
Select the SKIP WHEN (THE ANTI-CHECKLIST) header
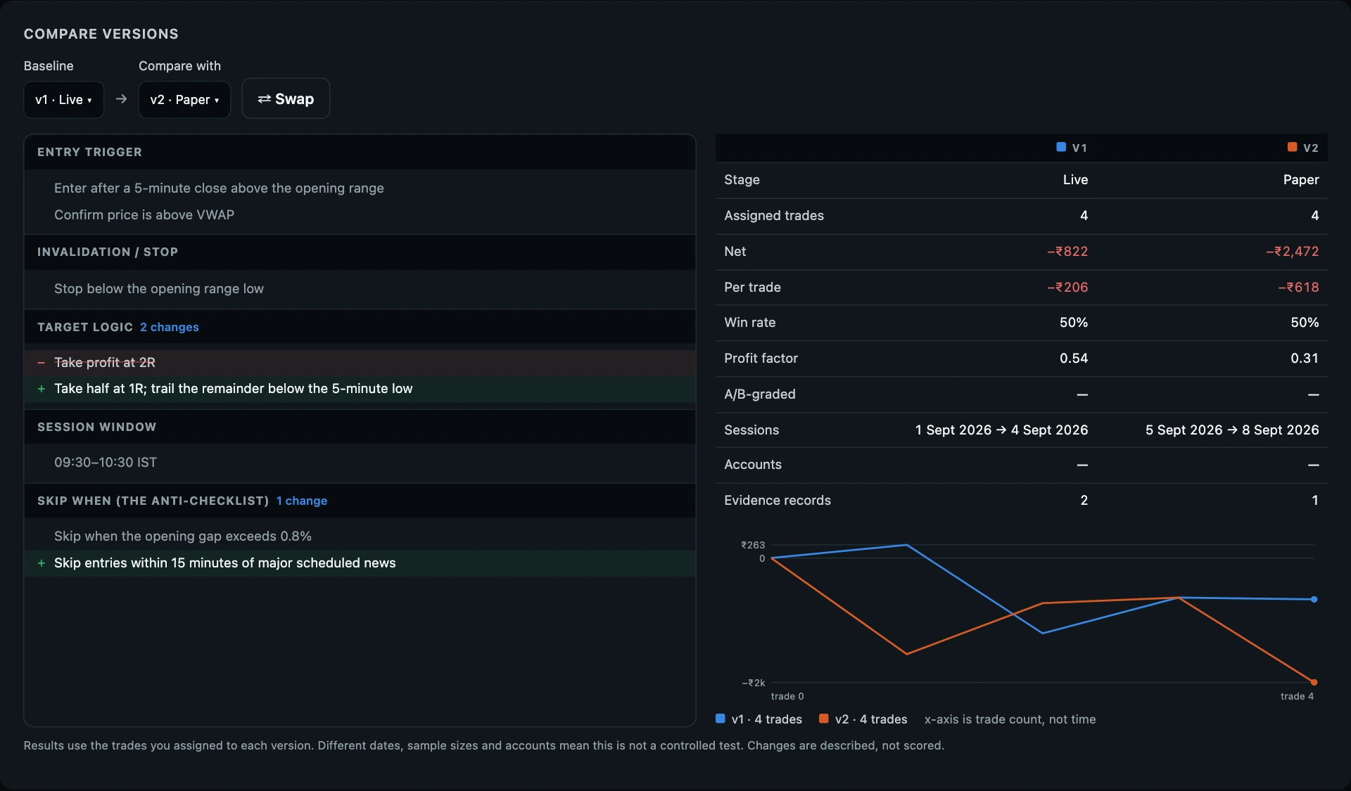(x=360, y=501)
